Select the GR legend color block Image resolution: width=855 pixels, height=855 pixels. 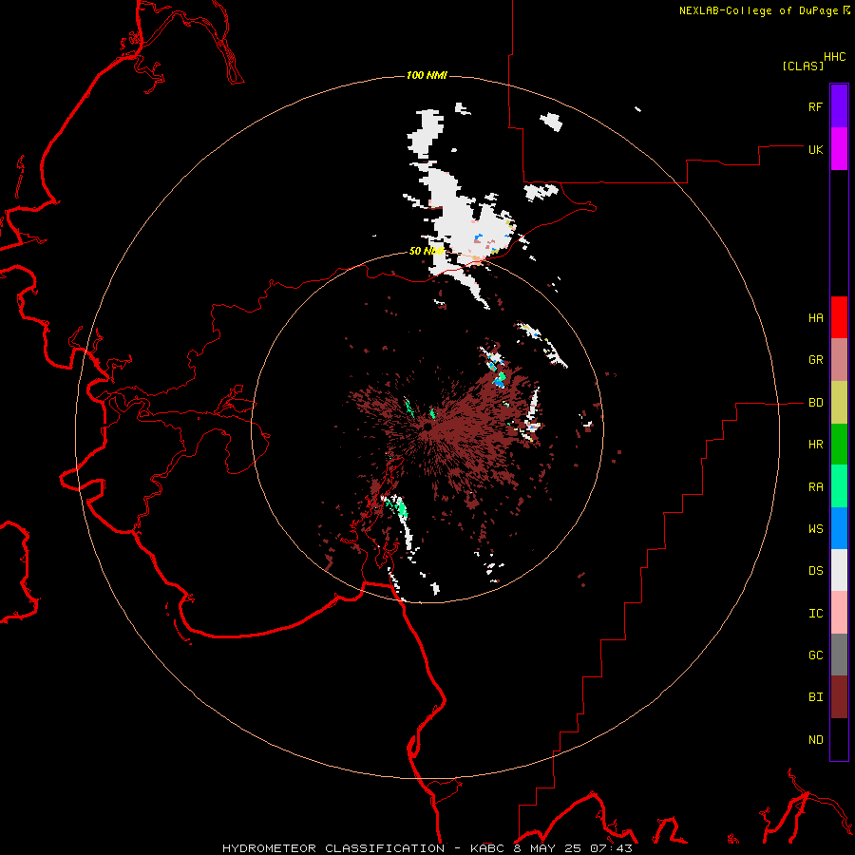839,360
